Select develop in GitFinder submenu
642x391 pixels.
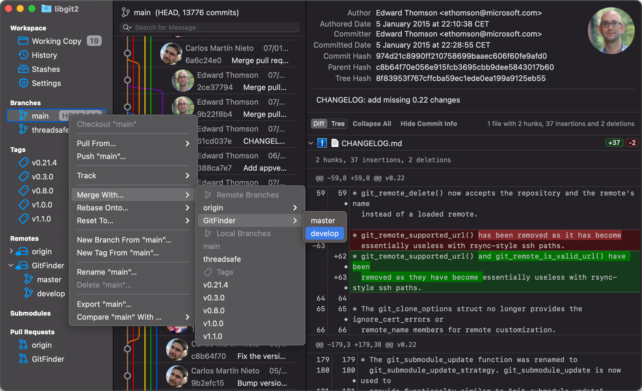pyautogui.click(x=325, y=233)
